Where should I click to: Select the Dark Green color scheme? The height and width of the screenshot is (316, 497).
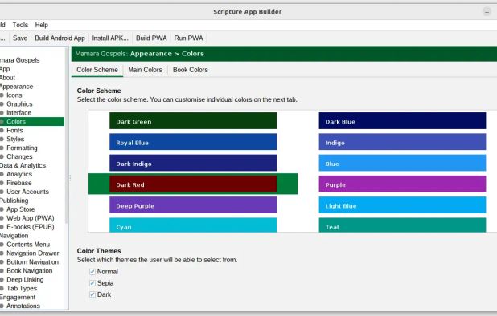tap(193, 121)
